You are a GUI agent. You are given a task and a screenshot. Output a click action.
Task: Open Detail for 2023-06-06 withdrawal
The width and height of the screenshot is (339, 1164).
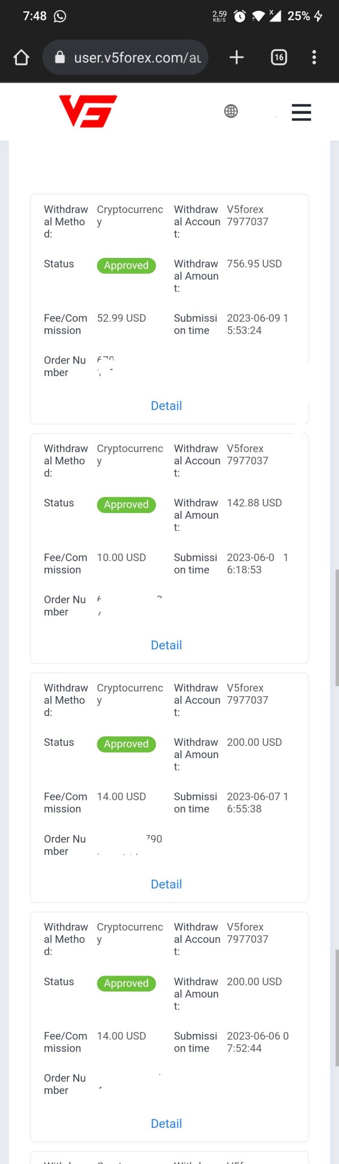pos(166,1123)
